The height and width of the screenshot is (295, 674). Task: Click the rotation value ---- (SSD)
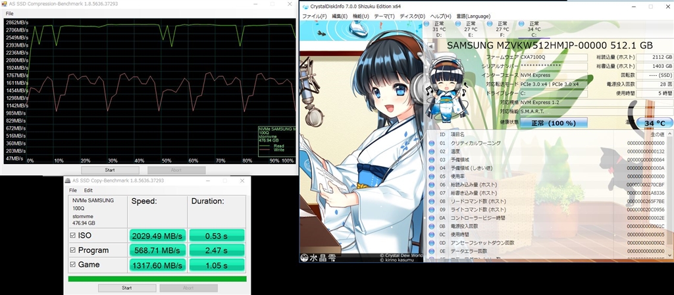click(x=655, y=75)
